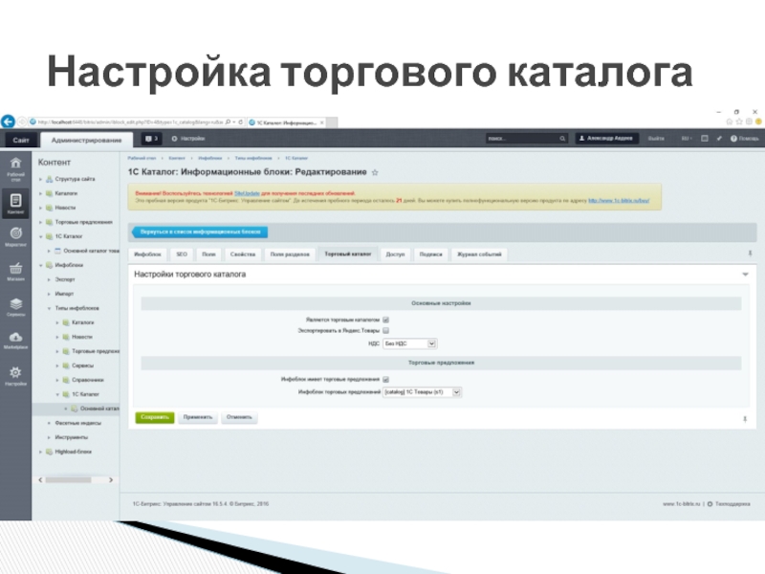The image size is (765, 574).
Task: Expand the Highload-блоки tree node
Action: tap(41, 452)
